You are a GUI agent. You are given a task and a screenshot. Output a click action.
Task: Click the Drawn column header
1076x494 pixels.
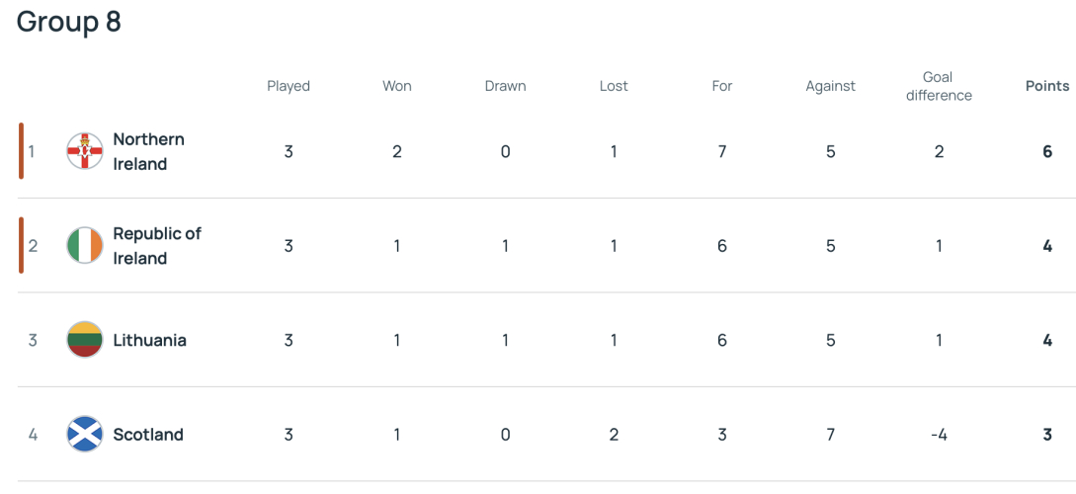[x=505, y=86]
